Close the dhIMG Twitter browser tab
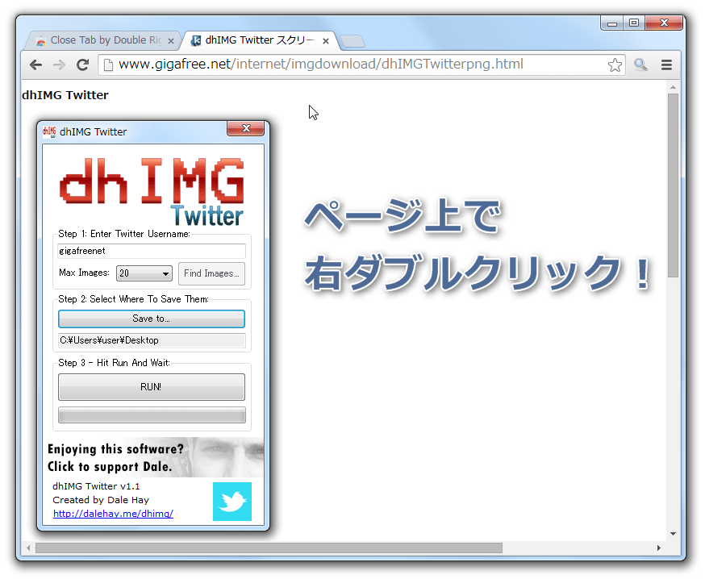 326,41
